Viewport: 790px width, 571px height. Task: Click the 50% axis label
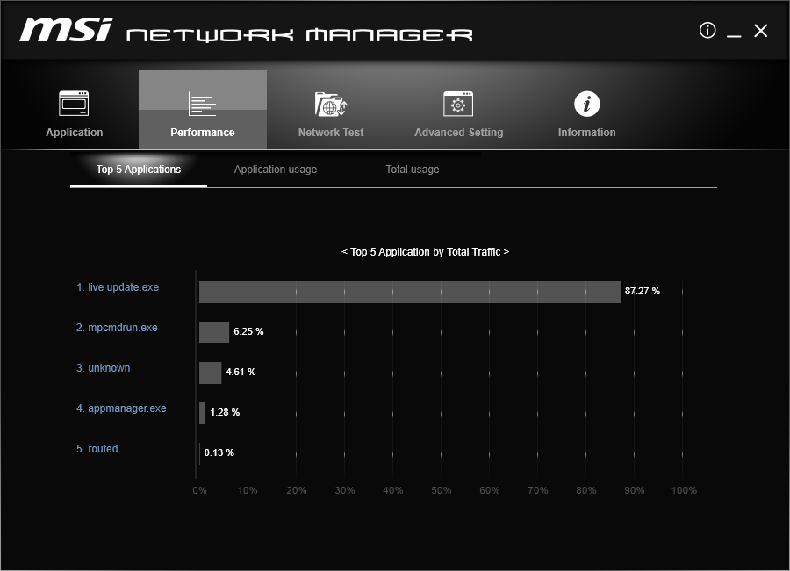coord(442,490)
